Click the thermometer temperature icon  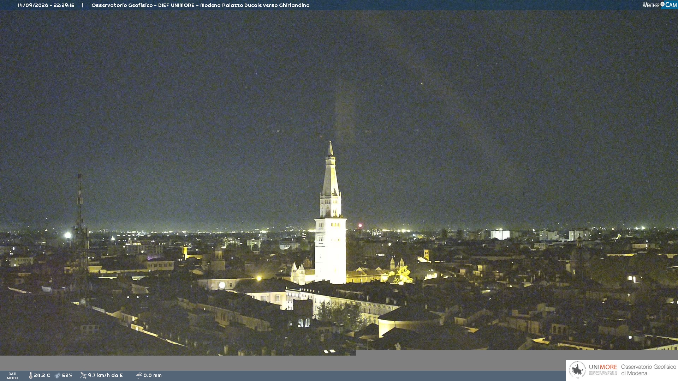click(30, 375)
